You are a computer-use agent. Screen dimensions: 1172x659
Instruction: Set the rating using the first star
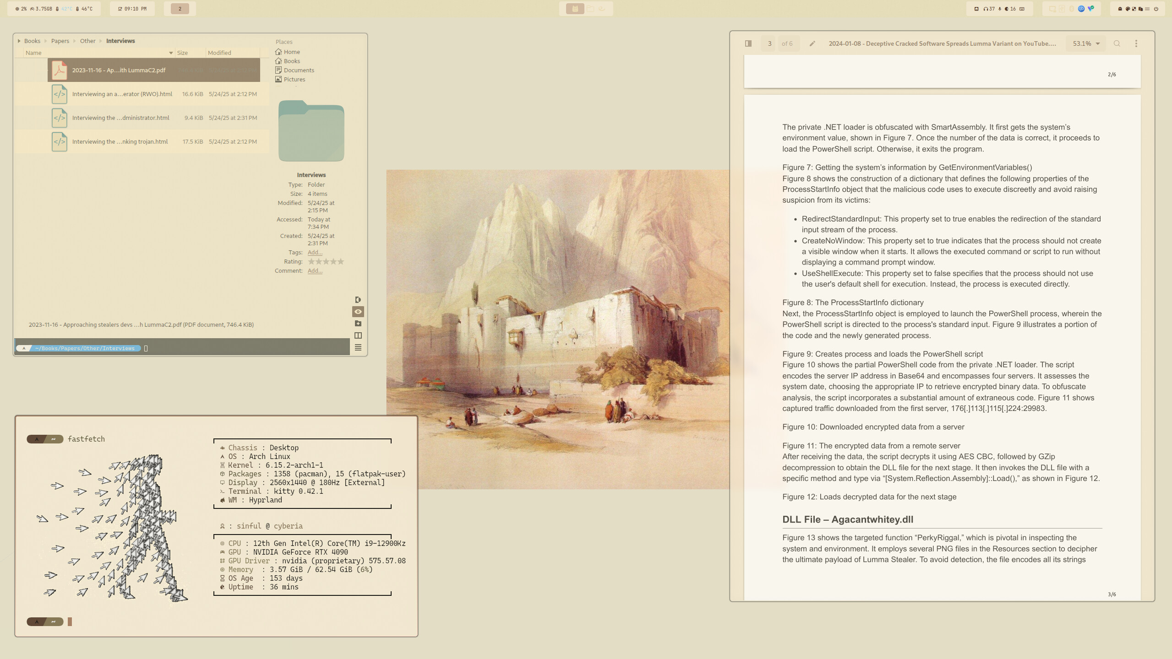(x=311, y=261)
